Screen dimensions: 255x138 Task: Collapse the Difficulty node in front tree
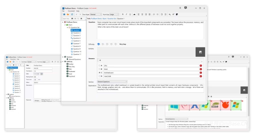(63, 61)
